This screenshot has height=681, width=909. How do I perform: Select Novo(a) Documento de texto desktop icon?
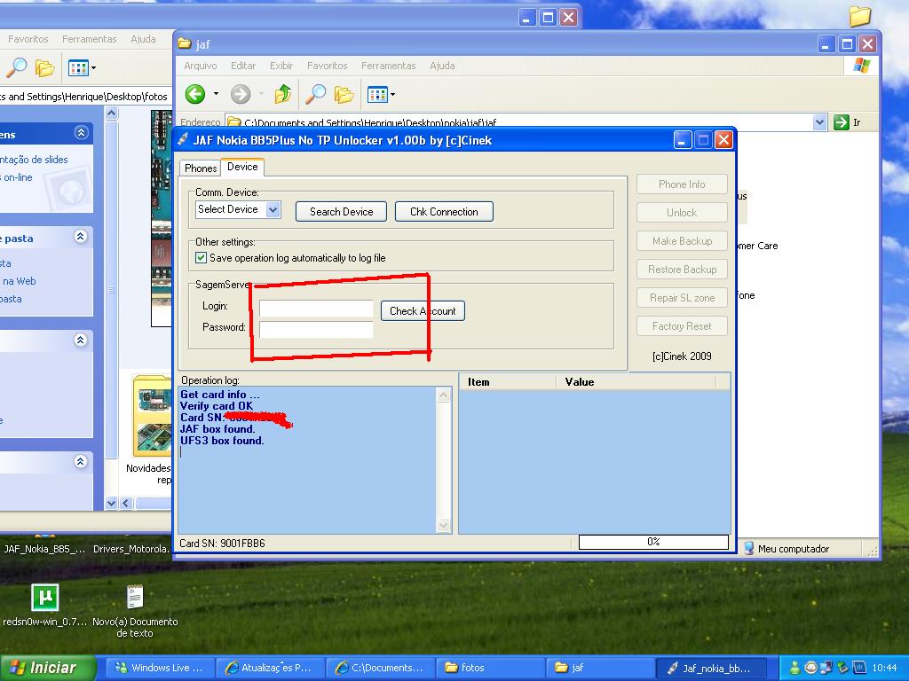(135, 597)
